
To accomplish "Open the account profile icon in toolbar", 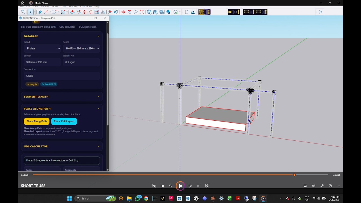I will click(x=176, y=12).
